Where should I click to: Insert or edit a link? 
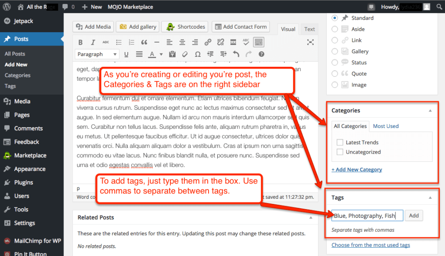click(208, 42)
